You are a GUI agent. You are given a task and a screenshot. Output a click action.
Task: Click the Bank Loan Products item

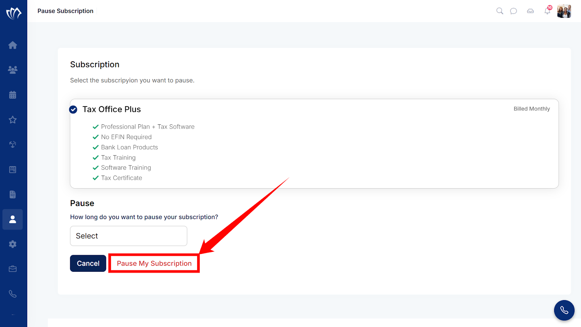tap(130, 147)
